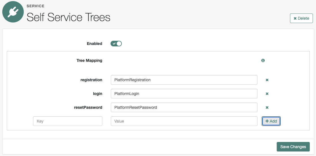Click Save Changes button
This screenshot has width=316, height=156.
pyautogui.click(x=293, y=147)
